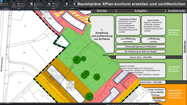Click the Hintergrund icon in the Anzeige panel
The image size is (187, 105).
18,3
